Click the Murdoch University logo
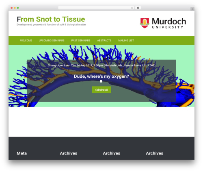The width and height of the screenshot is (203, 172). point(163,23)
